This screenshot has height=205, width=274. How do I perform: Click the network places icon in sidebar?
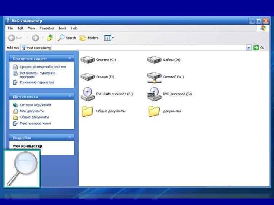pyautogui.click(x=16, y=105)
